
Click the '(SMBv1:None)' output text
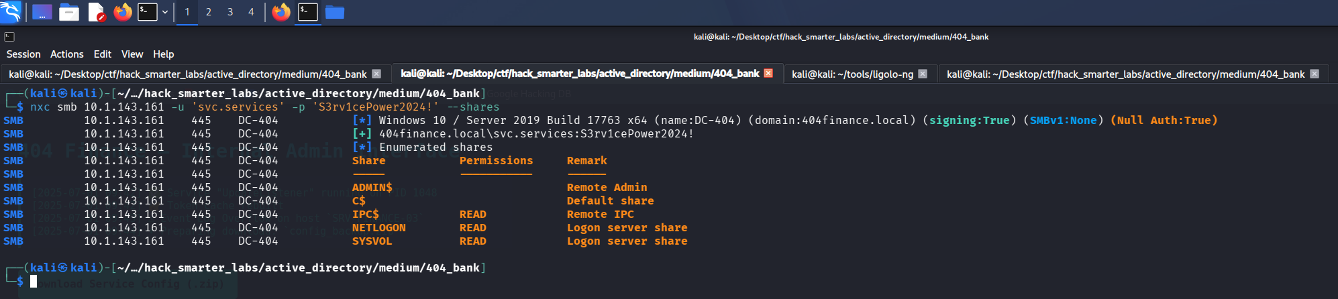1064,121
